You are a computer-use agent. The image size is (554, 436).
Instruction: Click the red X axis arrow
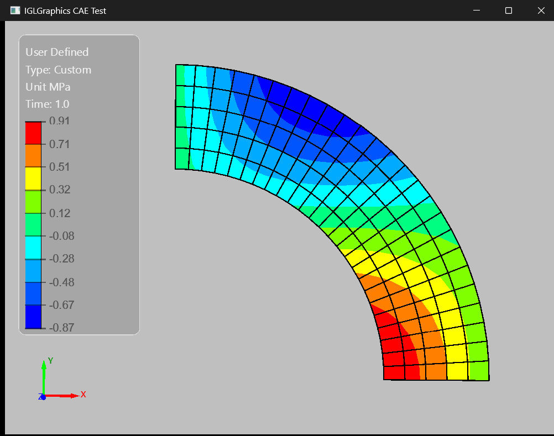point(62,396)
